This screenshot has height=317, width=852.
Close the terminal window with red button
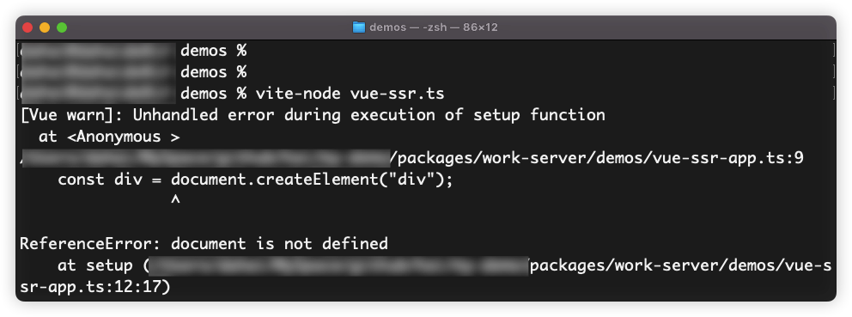27,27
